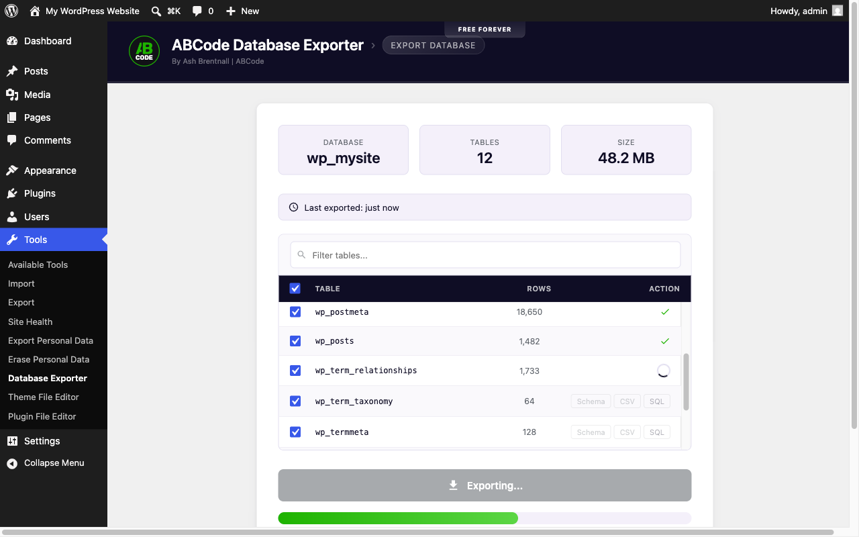The image size is (859, 537).
Task: Uncheck the wp_posts checkbox
Action: tap(295, 341)
